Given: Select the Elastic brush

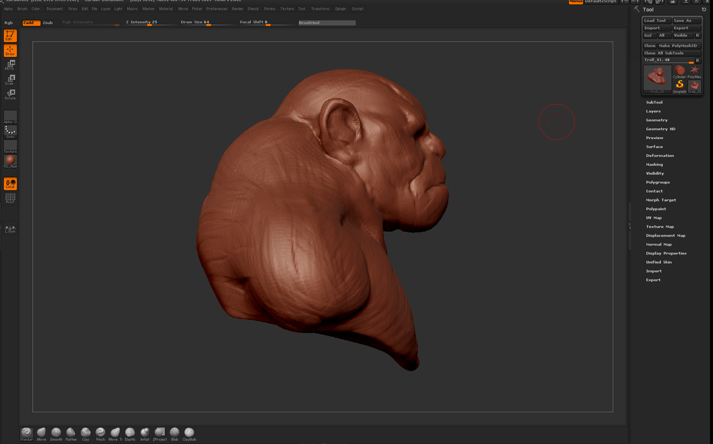Looking at the screenshot, I should [x=130, y=434].
